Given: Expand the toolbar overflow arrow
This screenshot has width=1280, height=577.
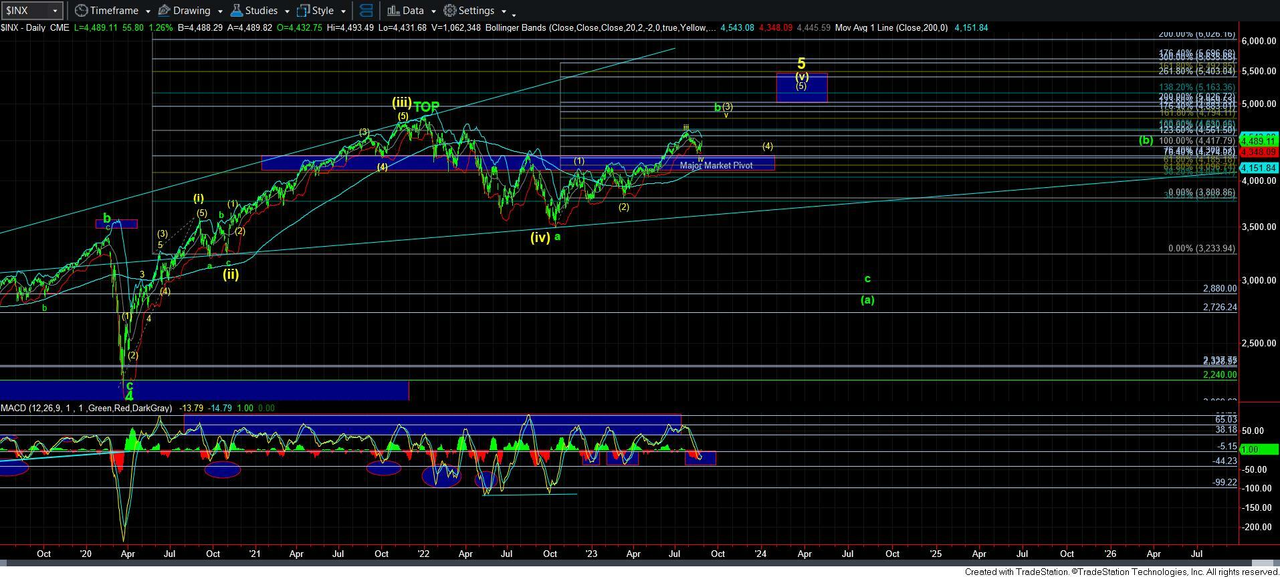Looking at the screenshot, I should click(x=514, y=14).
